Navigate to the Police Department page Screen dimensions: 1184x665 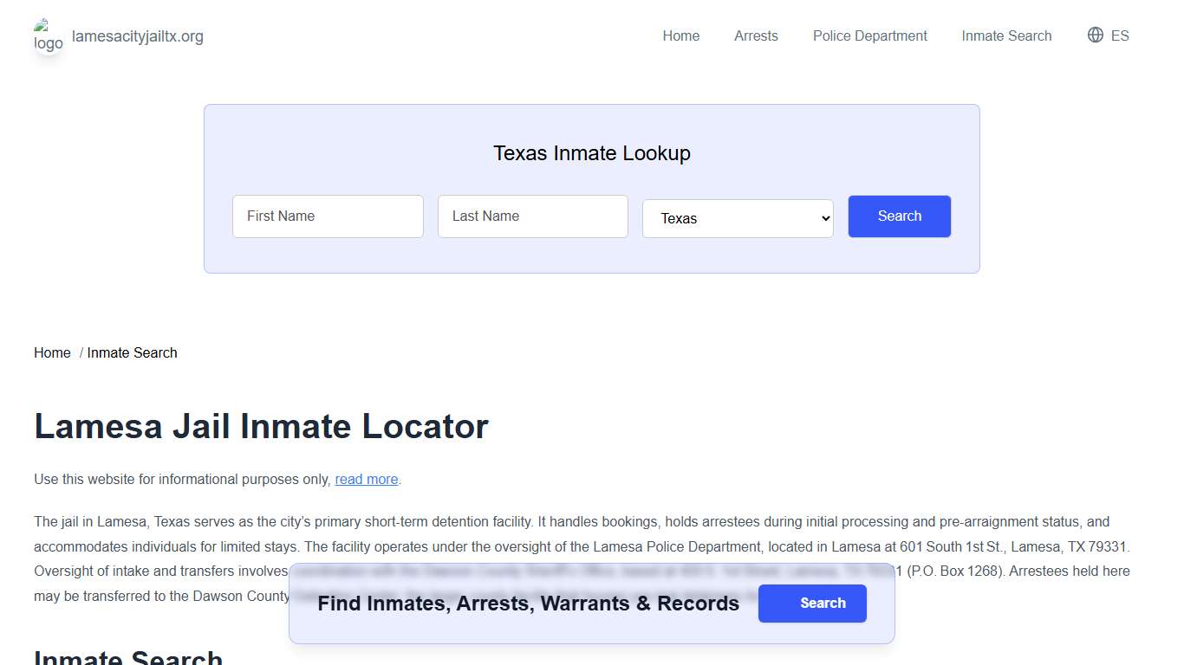(869, 36)
